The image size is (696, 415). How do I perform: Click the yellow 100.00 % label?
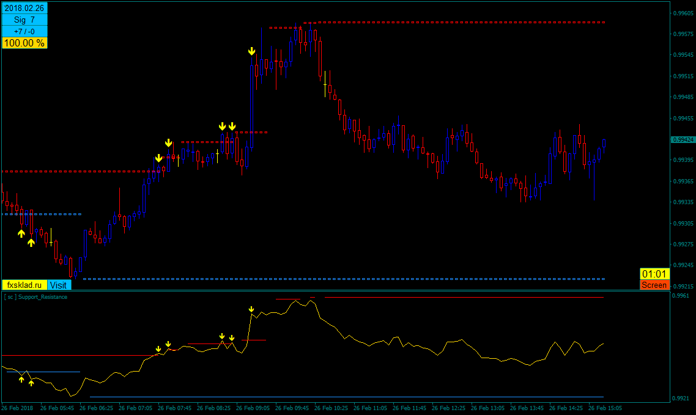pyautogui.click(x=24, y=43)
